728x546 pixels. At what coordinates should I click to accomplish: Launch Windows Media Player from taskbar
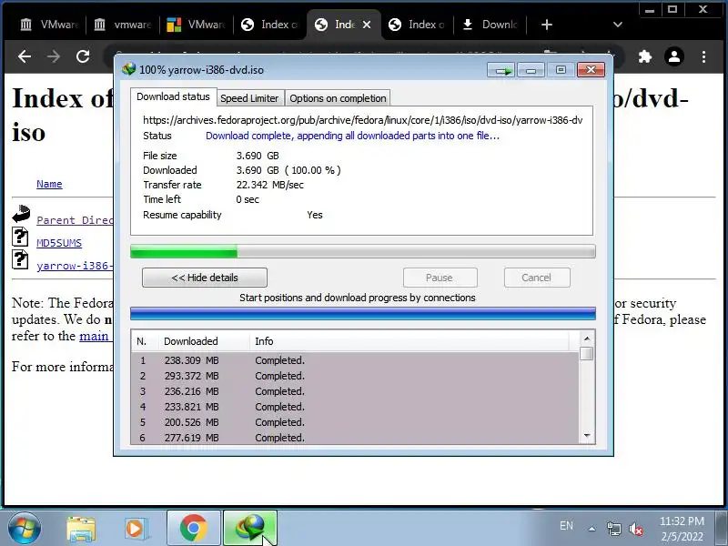pyautogui.click(x=136, y=529)
